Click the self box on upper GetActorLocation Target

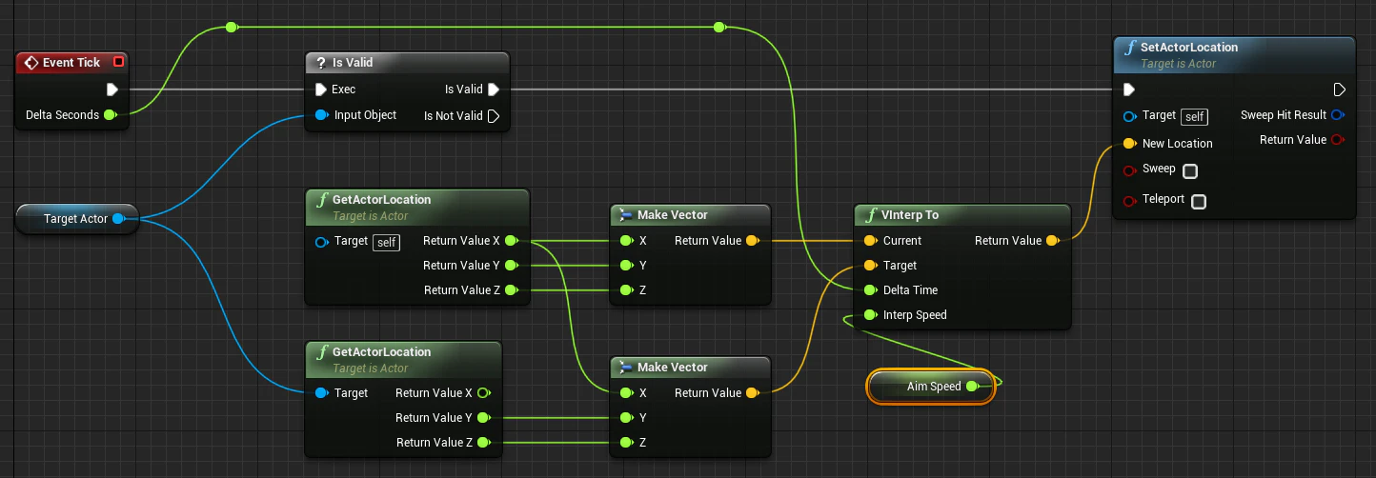386,242
